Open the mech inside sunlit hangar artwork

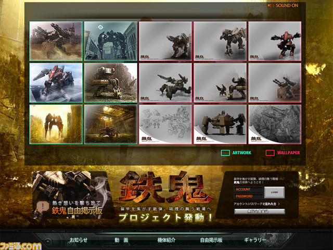pyautogui.click(x=111, y=124)
